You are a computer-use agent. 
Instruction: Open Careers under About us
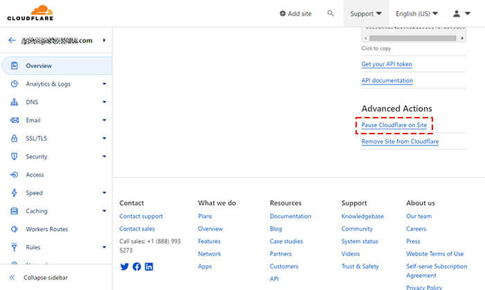click(x=416, y=229)
